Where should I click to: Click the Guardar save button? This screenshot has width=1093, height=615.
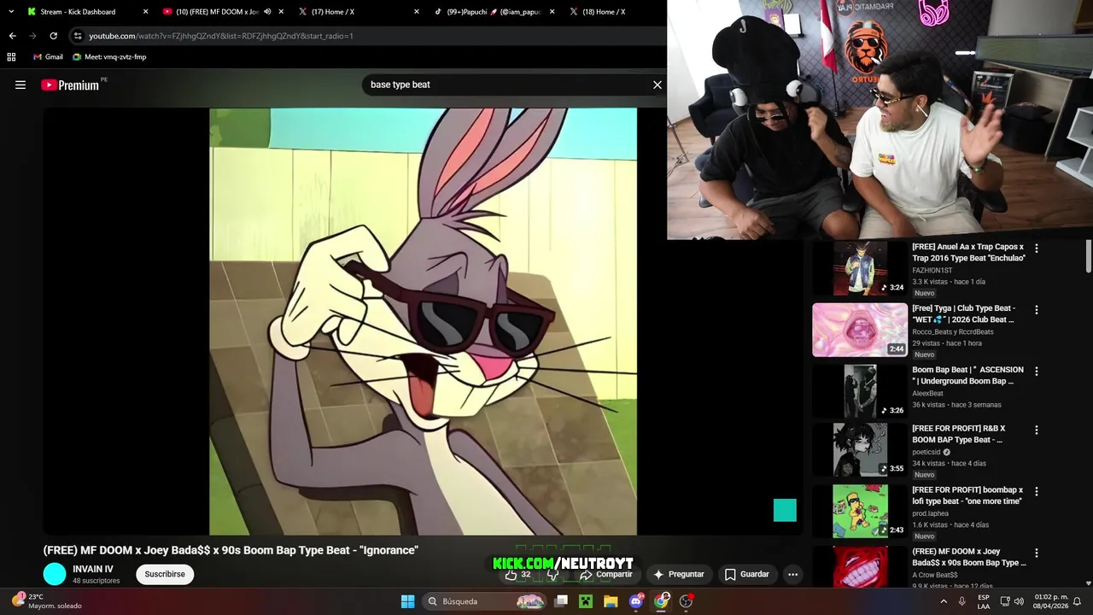[747, 574]
